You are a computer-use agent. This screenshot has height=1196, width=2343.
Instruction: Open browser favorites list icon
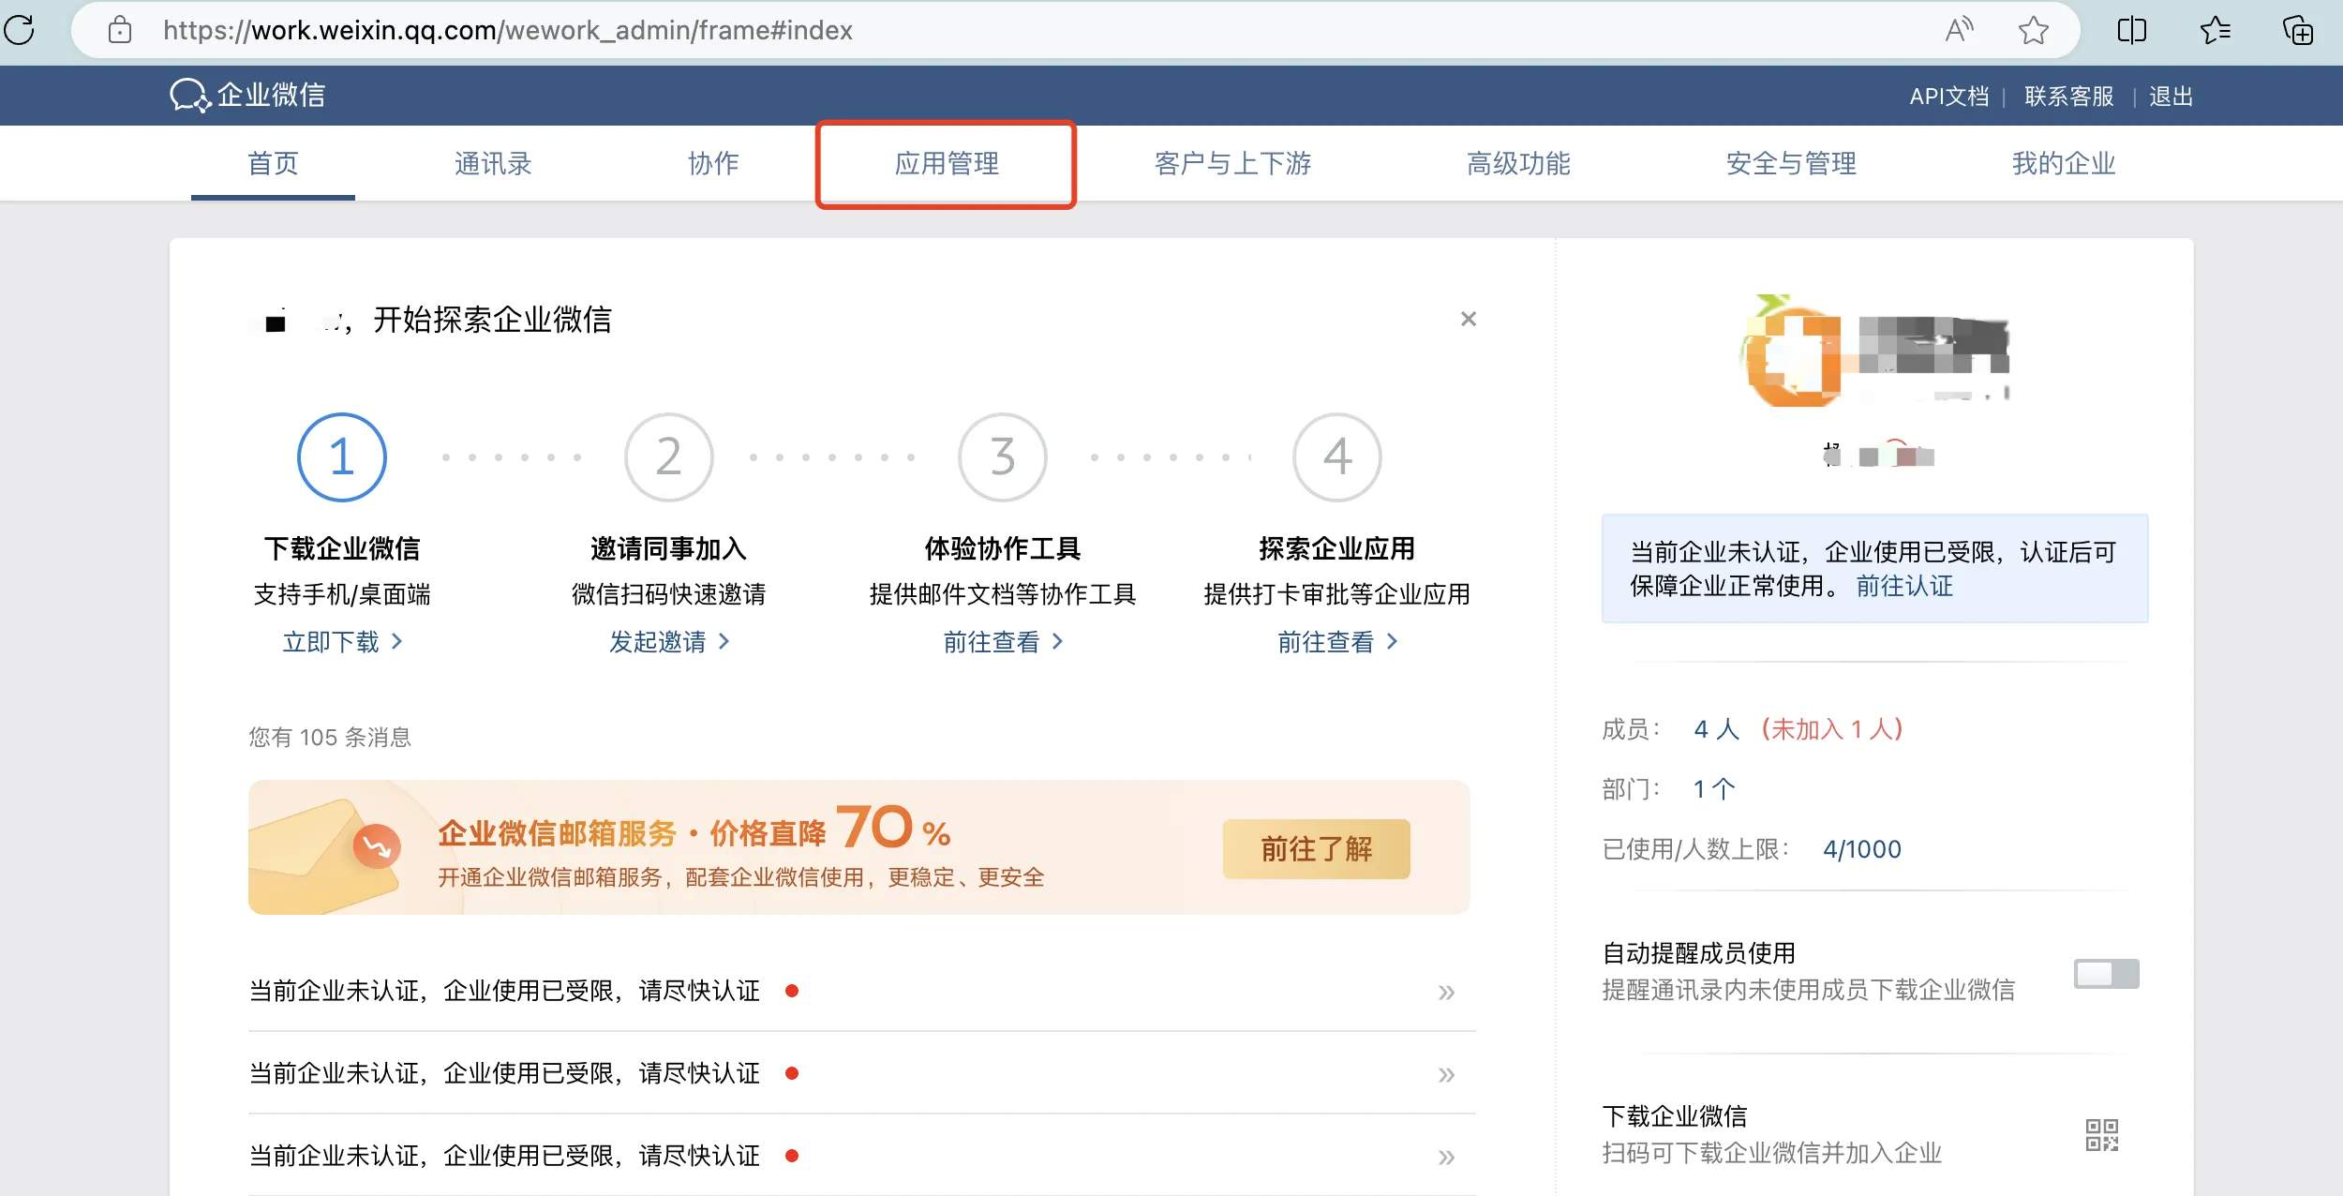2215,30
